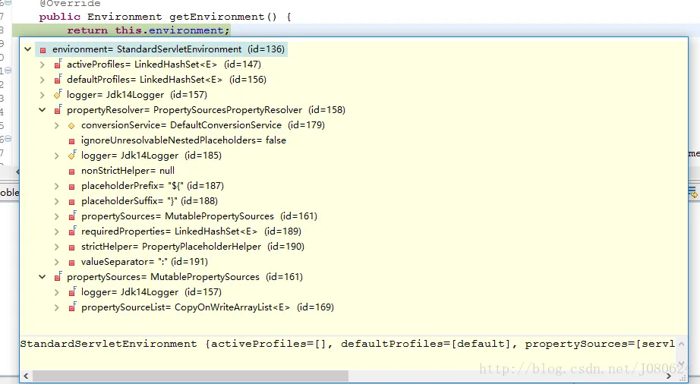This screenshot has width=700, height=384.
Task: Expand logger (id=157) under propertySources
Action: coord(56,292)
